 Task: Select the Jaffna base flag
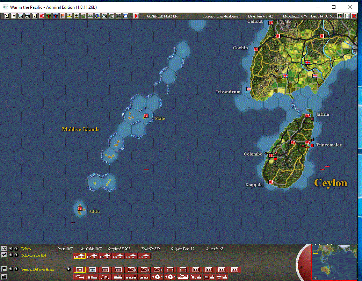[x=307, y=116]
